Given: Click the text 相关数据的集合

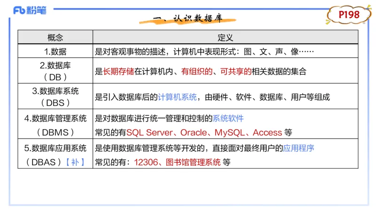Looking at the screenshot, I should tap(279, 71).
